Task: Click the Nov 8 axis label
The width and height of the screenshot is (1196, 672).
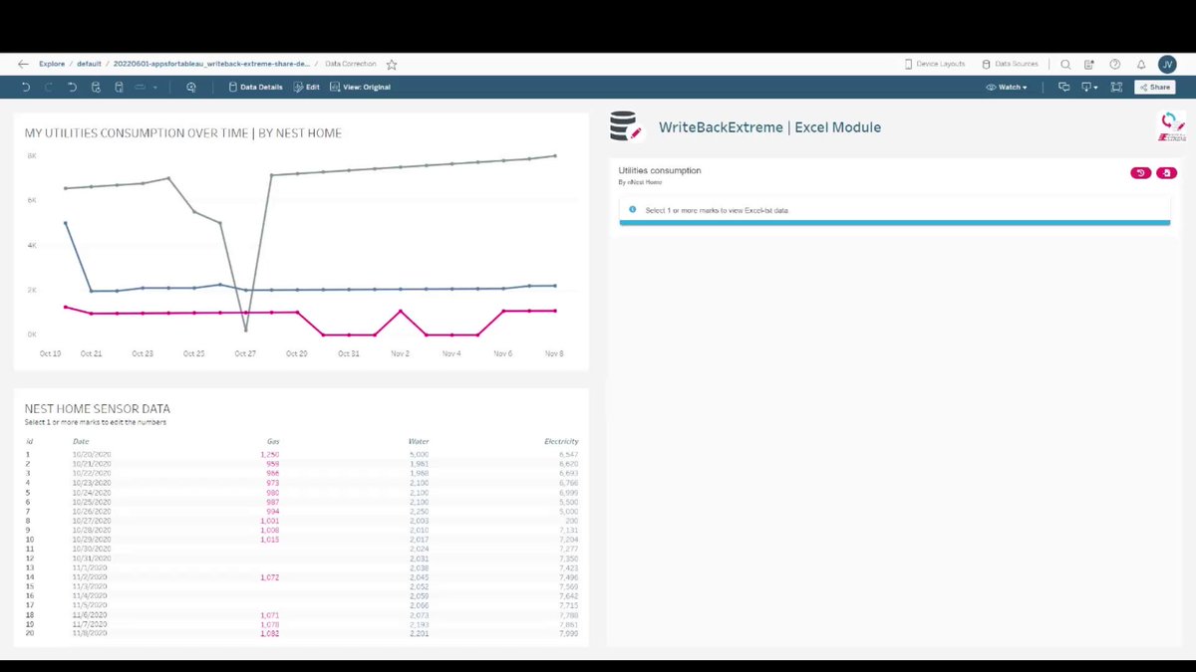Action: point(555,353)
